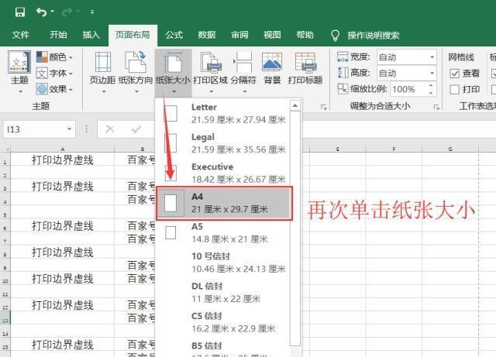Choose Letter paper size option

[x=225, y=113]
